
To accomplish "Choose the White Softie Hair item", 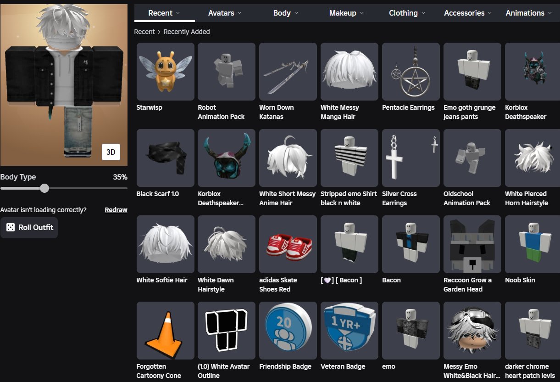I will click(165, 244).
